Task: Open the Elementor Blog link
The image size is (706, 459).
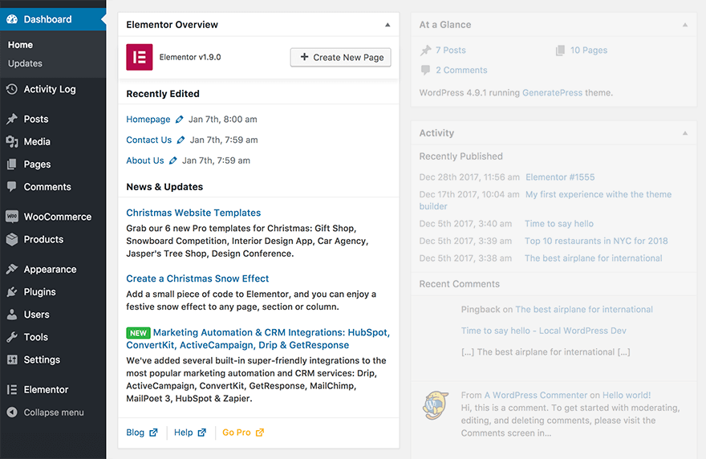Action: [x=136, y=433]
